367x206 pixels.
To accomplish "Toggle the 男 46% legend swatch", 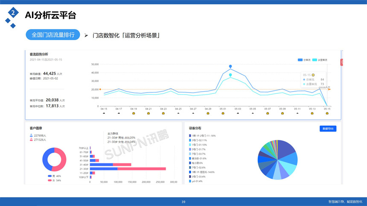I will pyautogui.click(x=50, y=176).
